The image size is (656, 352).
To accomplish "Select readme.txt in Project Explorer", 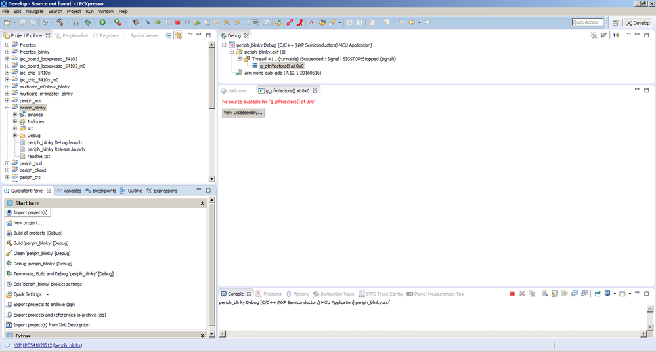I will pyautogui.click(x=39, y=156).
